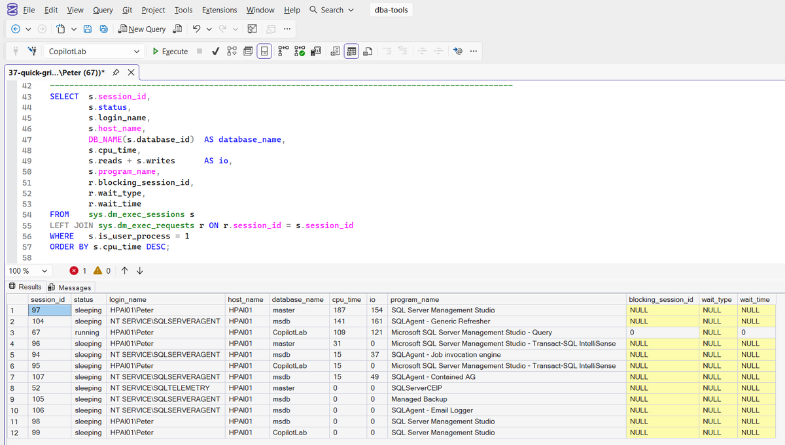Pin the 37-quick-gri query tab
The height and width of the screenshot is (445, 785).
tap(116, 72)
